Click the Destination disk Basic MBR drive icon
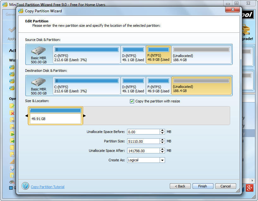 [x=39, y=82]
